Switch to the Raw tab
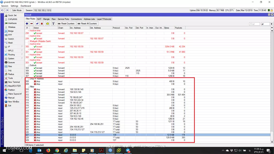274x154 pixels. tap(54, 19)
